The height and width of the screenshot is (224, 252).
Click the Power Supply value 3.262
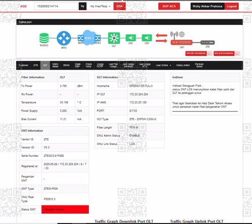coord(63,110)
